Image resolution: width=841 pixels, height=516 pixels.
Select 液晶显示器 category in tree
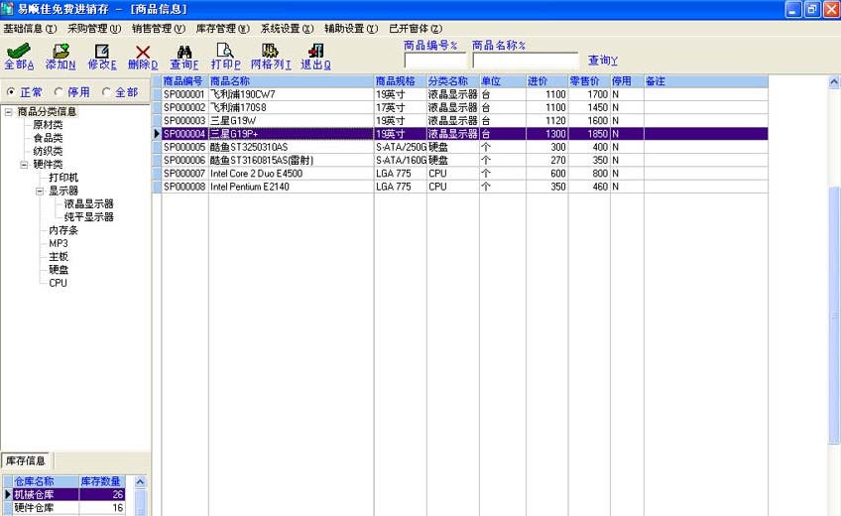89,203
